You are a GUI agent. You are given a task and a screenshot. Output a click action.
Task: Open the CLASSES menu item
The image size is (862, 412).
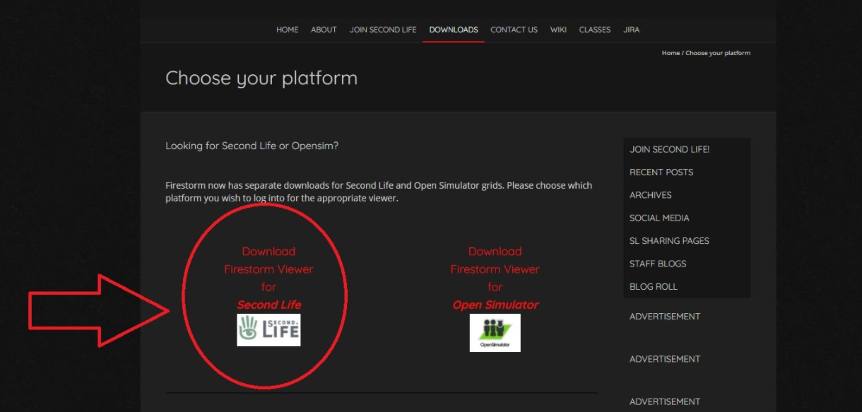pos(595,30)
